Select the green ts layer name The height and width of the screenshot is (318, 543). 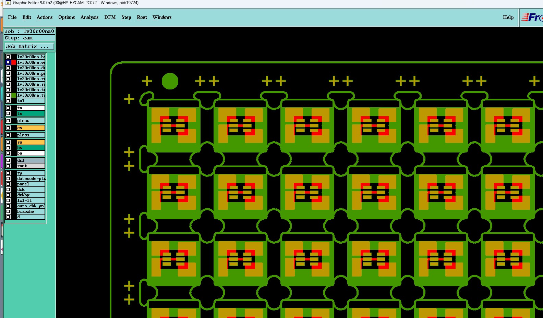pyautogui.click(x=31, y=113)
